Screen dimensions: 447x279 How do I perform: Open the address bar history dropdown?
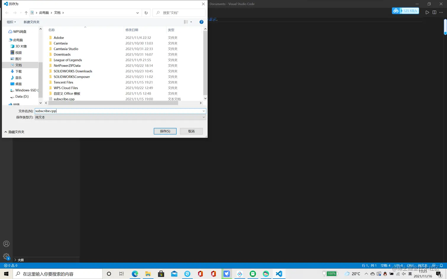click(x=137, y=13)
